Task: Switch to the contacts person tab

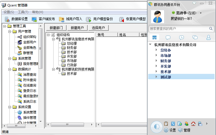Action: 208,37
